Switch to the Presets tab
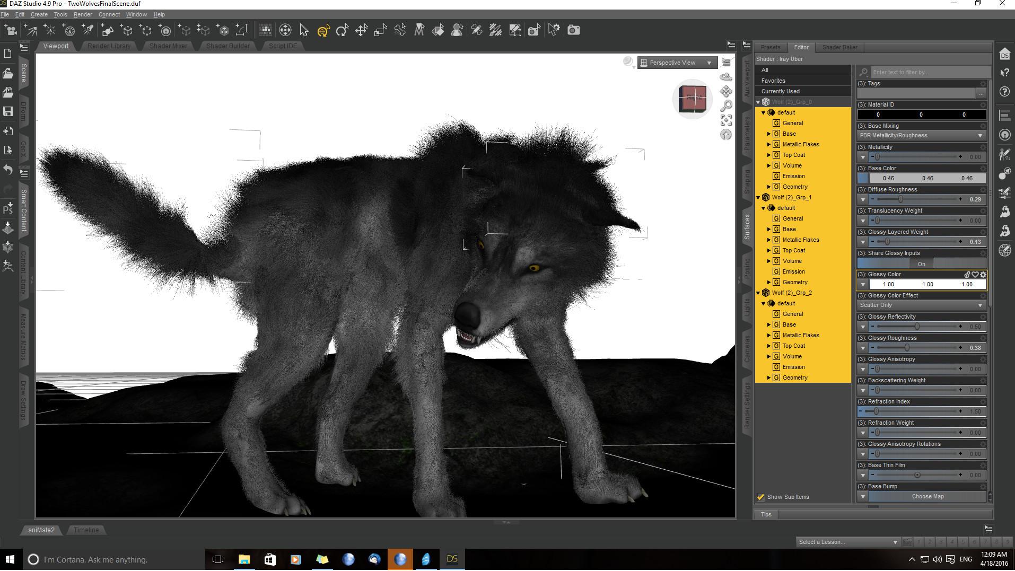The width and height of the screenshot is (1015, 571). pyautogui.click(x=770, y=47)
